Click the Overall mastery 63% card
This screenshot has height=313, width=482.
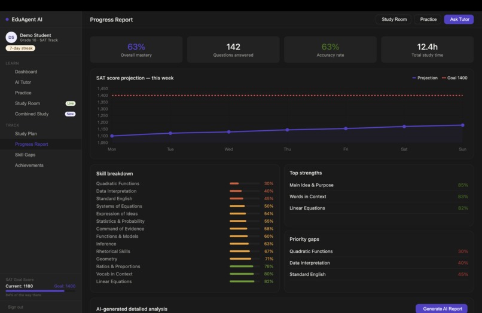pyautogui.click(x=136, y=50)
